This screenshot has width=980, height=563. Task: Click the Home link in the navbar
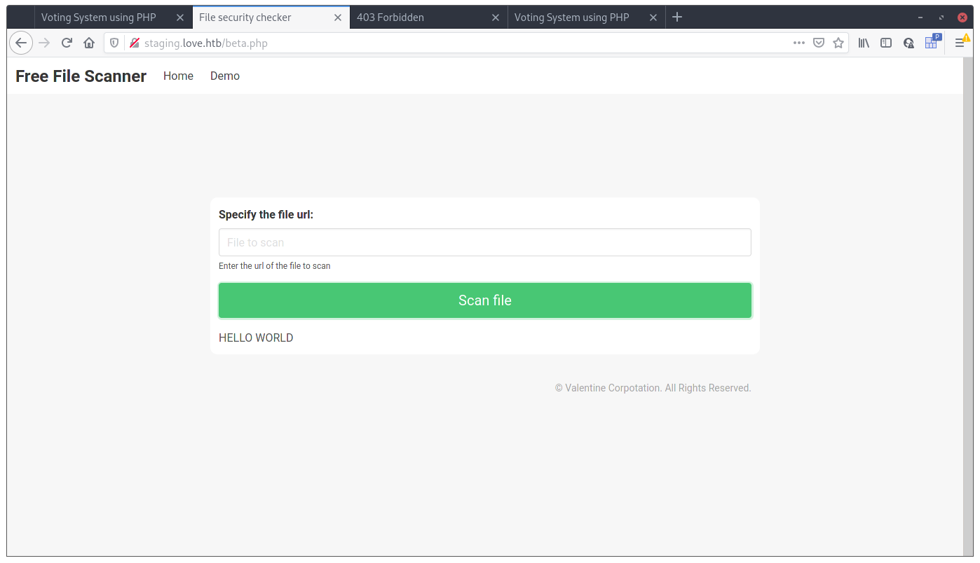[178, 76]
